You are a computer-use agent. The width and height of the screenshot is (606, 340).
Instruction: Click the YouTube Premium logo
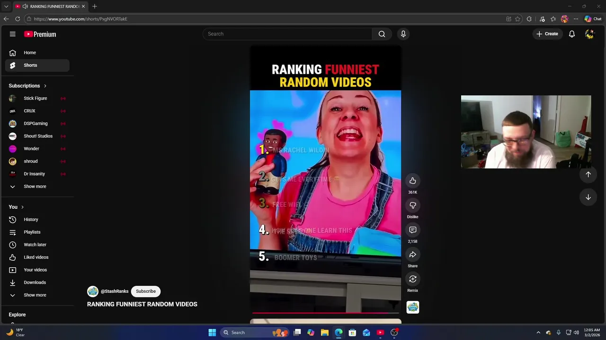40,34
